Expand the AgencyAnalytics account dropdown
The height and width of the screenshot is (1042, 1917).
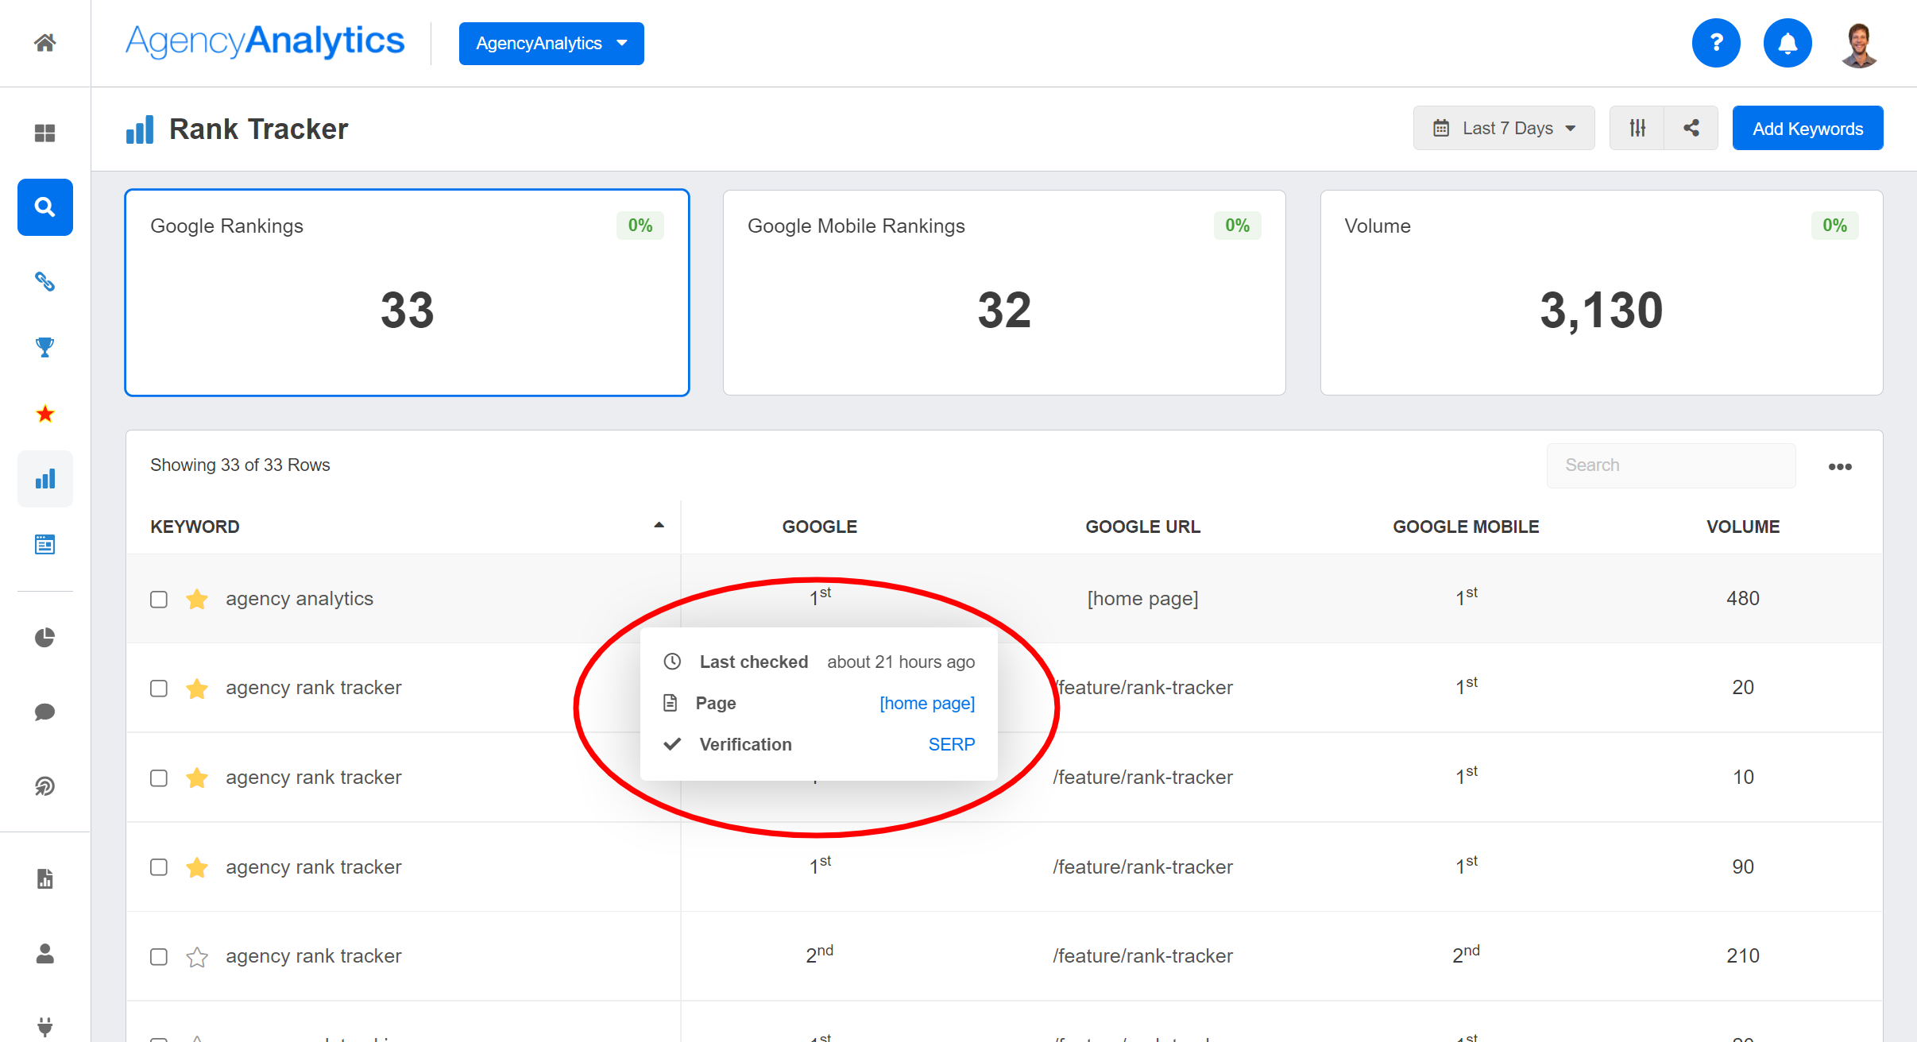pyautogui.click(x=551, y=43)
